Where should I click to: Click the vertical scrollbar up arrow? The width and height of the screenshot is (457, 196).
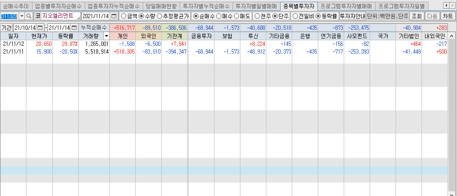pyautogui.click(x=452, y=36)
